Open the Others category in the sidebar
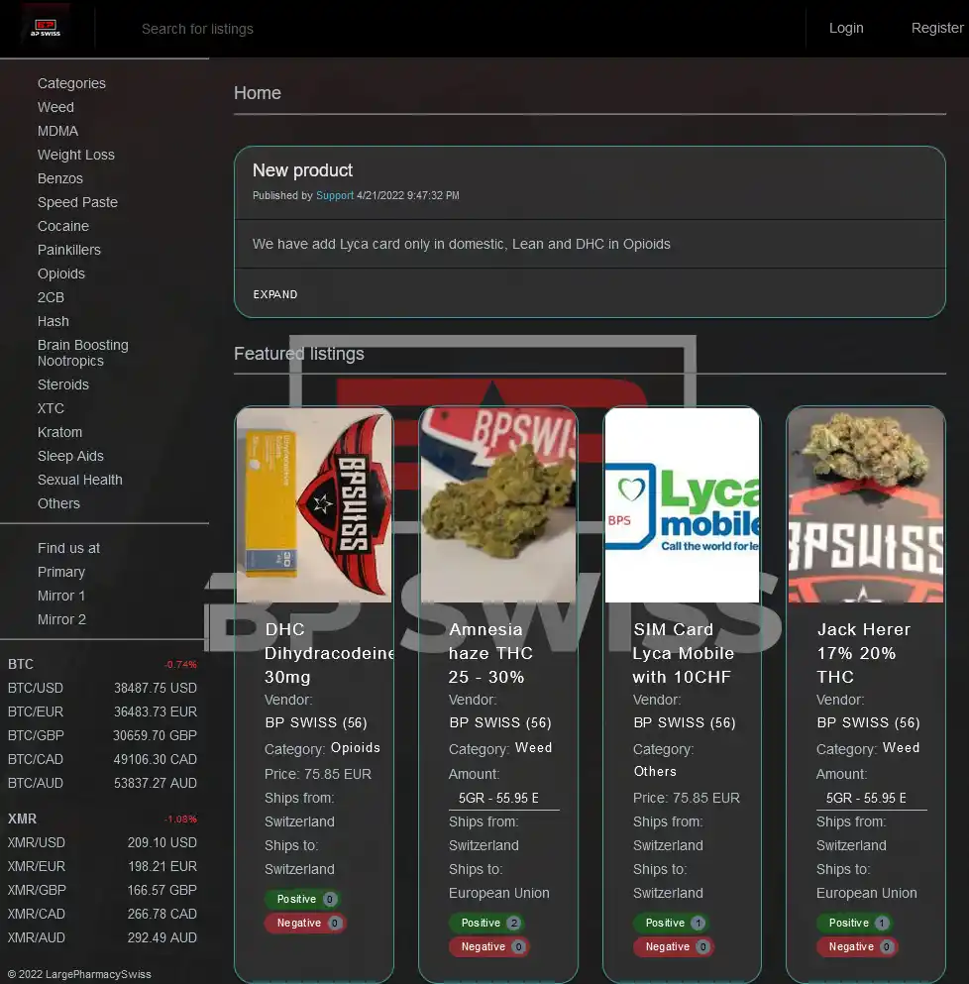 58,503
